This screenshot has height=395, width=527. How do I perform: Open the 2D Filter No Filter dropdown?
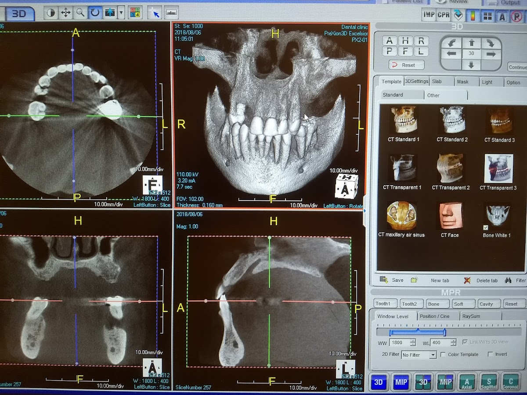(419, 355)
